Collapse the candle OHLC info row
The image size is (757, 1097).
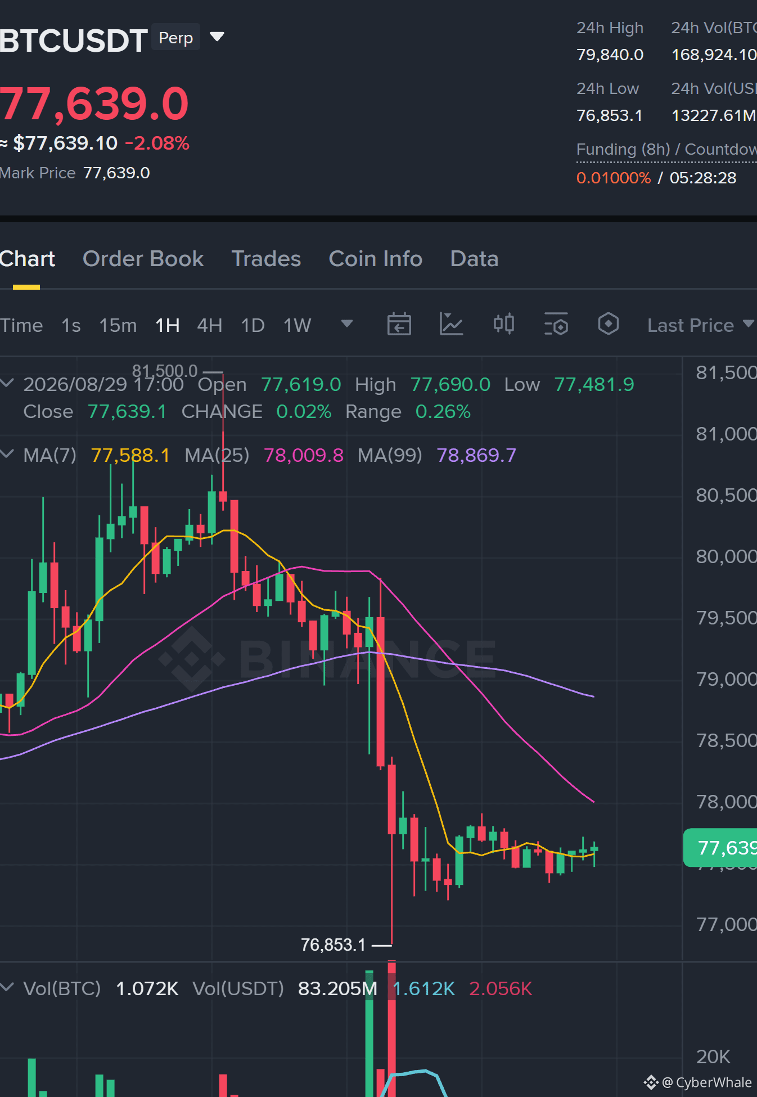tap(7, 384)
